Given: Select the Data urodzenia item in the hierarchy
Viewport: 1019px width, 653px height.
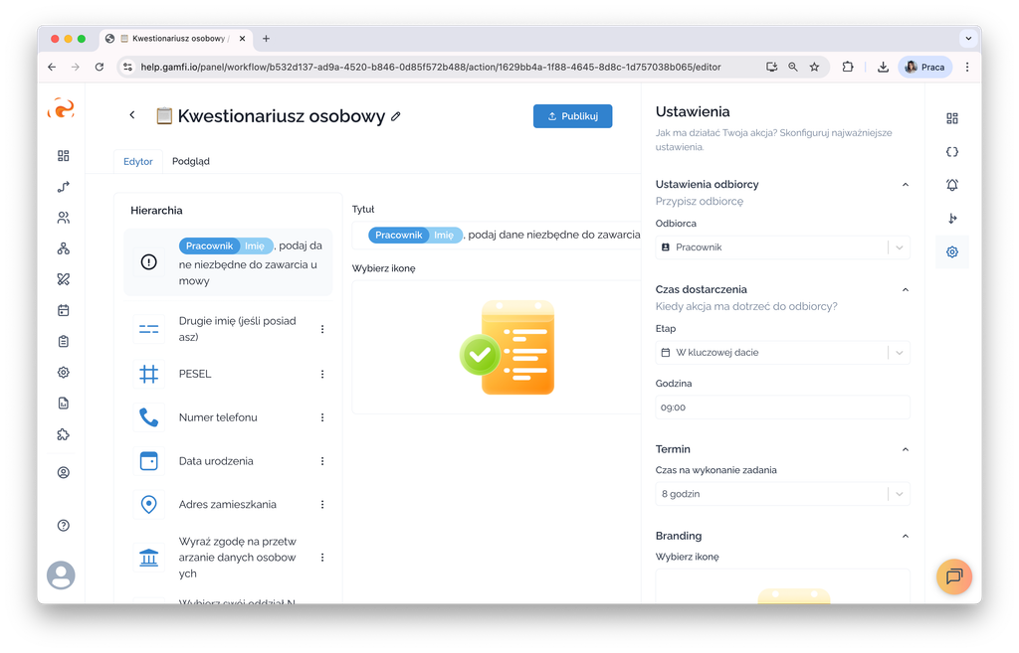Looking at the screenshot, I should 216,461.
